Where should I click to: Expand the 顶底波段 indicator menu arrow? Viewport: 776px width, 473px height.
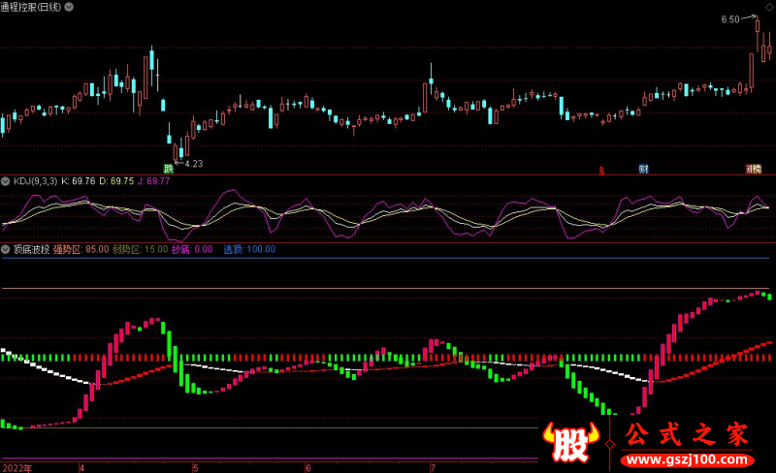[5, 249]
